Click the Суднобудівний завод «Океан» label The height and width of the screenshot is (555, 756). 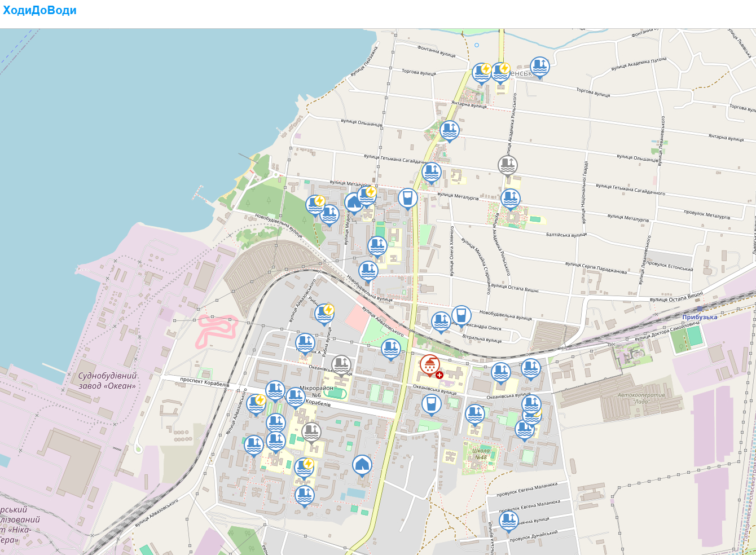(107, 381)
